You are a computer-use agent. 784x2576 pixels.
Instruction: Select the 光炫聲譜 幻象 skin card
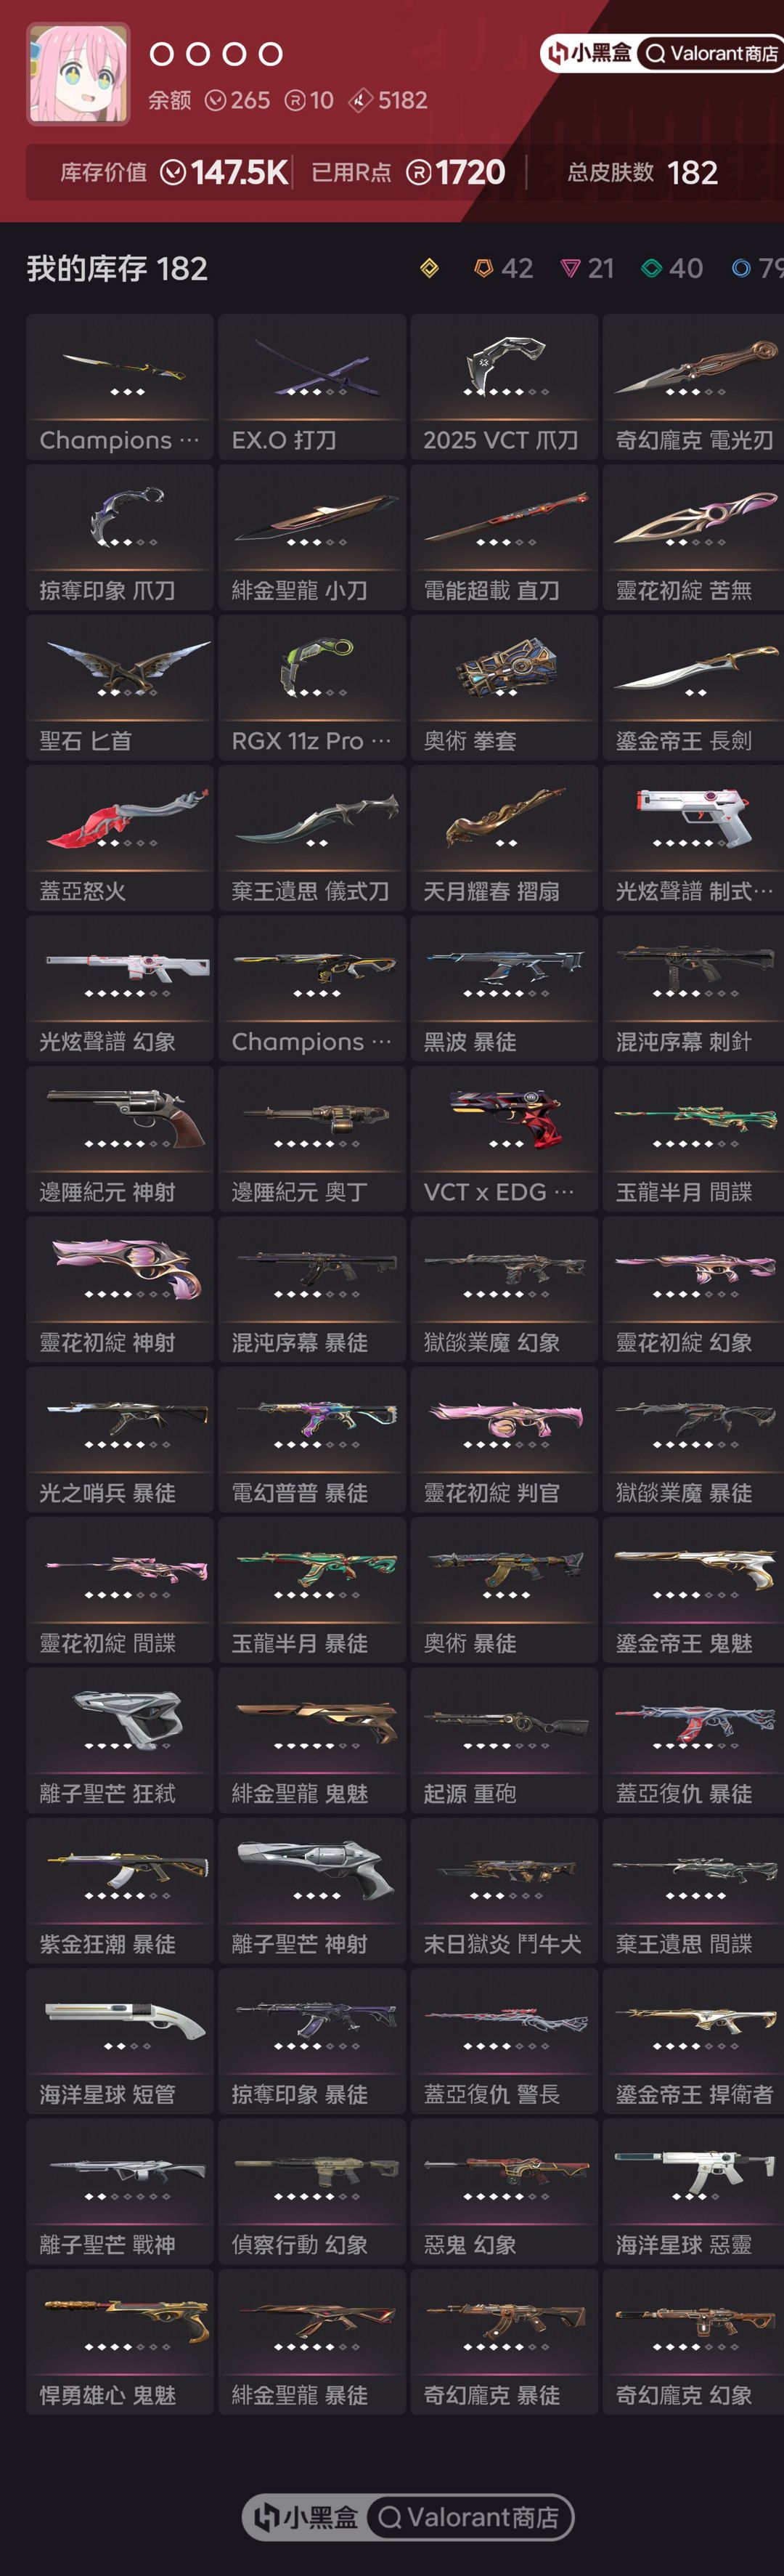pyautogui.click(x=120, y=989)
